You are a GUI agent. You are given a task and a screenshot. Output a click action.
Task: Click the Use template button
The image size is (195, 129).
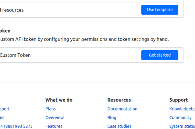coord(160,10)
